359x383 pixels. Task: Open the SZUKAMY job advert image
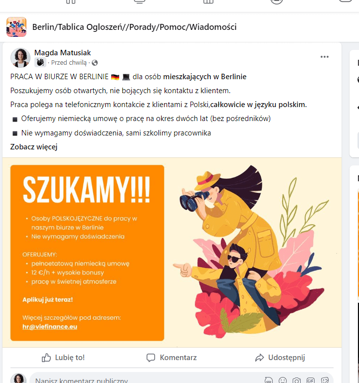tap(172, 253)
